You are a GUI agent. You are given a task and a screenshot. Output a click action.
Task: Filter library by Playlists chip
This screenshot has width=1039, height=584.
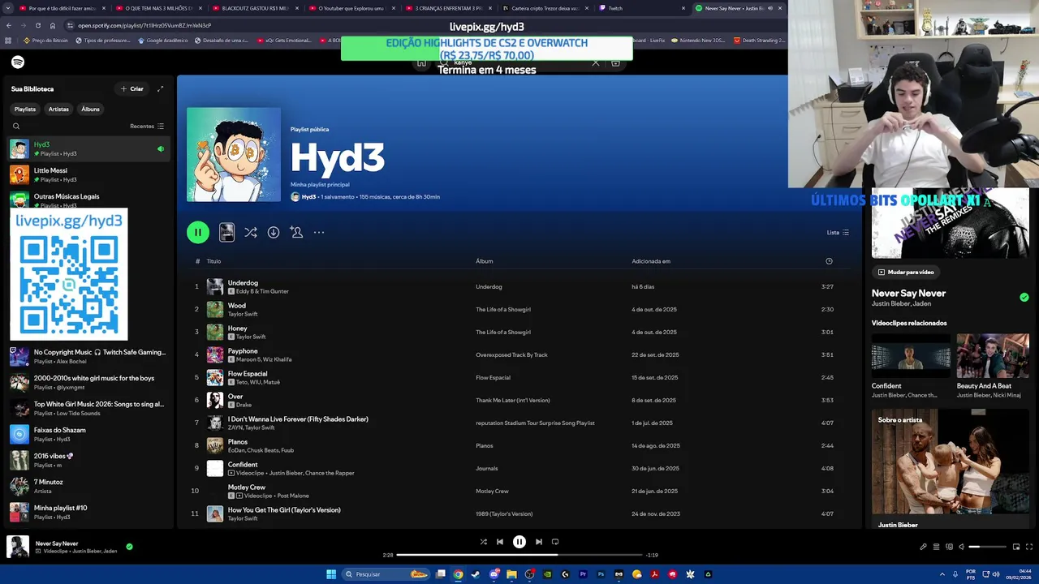point(25,109)
